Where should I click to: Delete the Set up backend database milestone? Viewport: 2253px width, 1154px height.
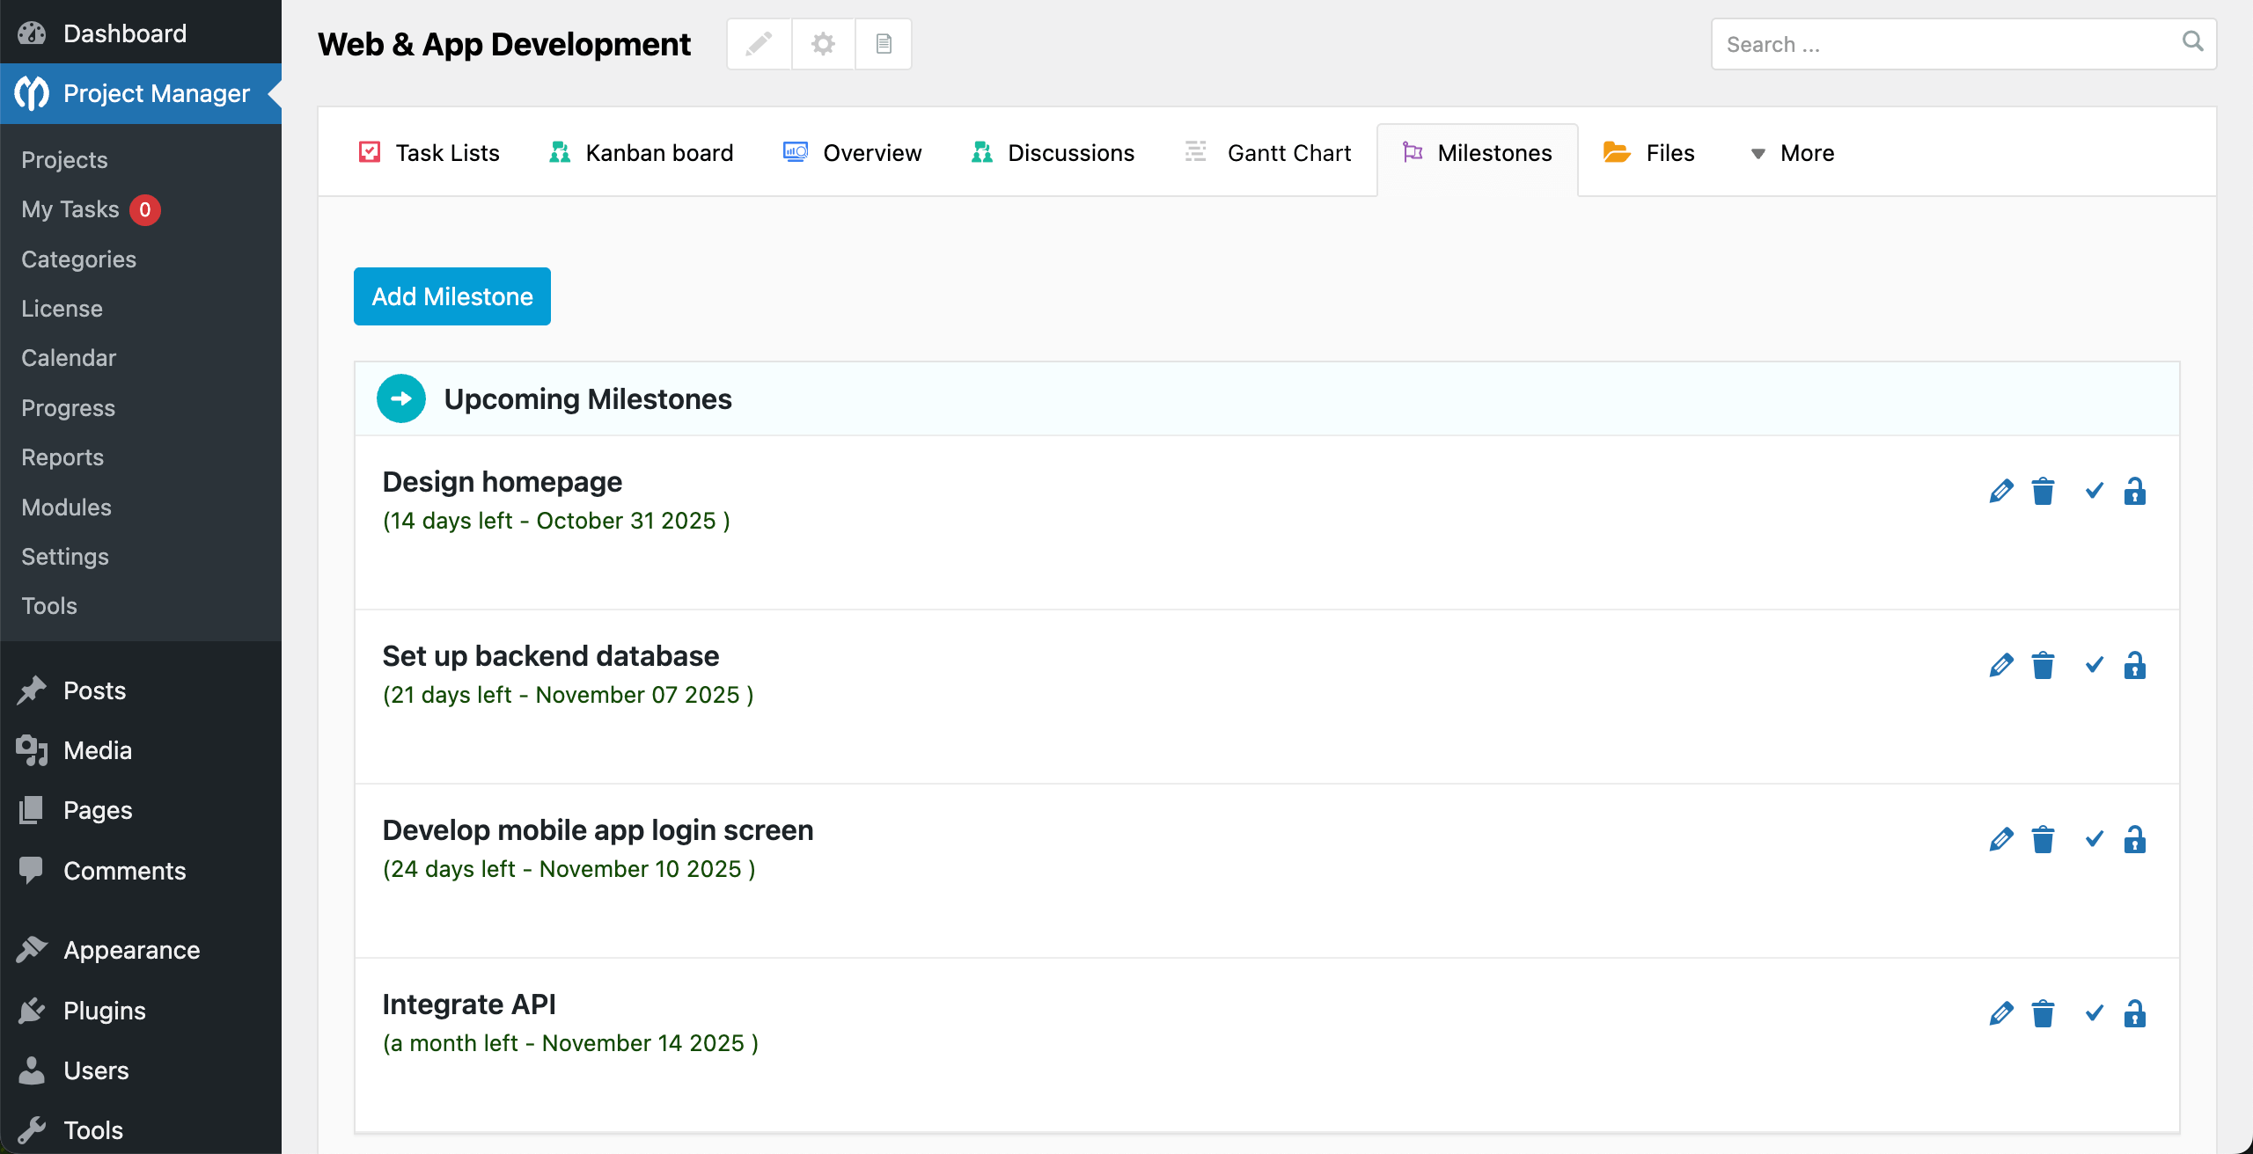(2043, 665)
